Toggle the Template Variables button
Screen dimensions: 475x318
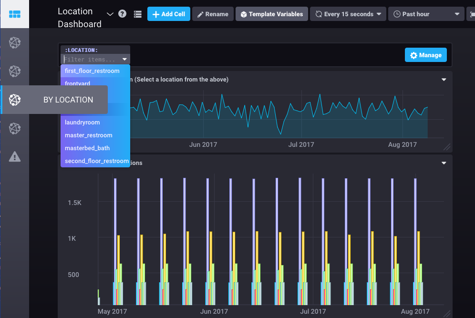[272, 14]
